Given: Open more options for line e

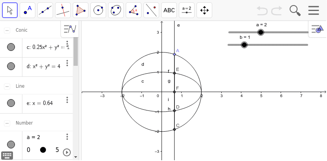Looking at the screenshot, I should click(67, 100).
